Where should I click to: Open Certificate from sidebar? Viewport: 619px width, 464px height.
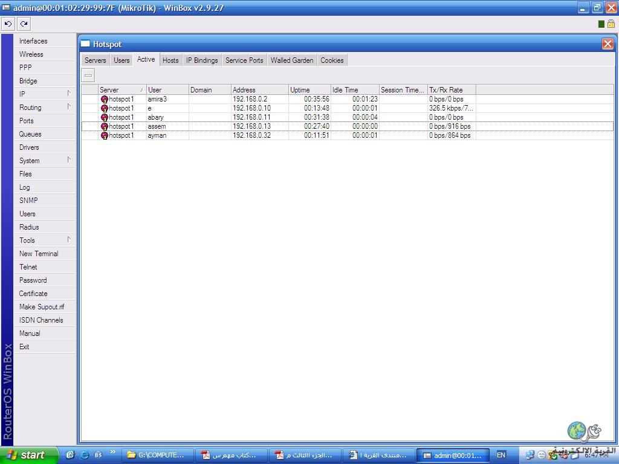point(45,293)
